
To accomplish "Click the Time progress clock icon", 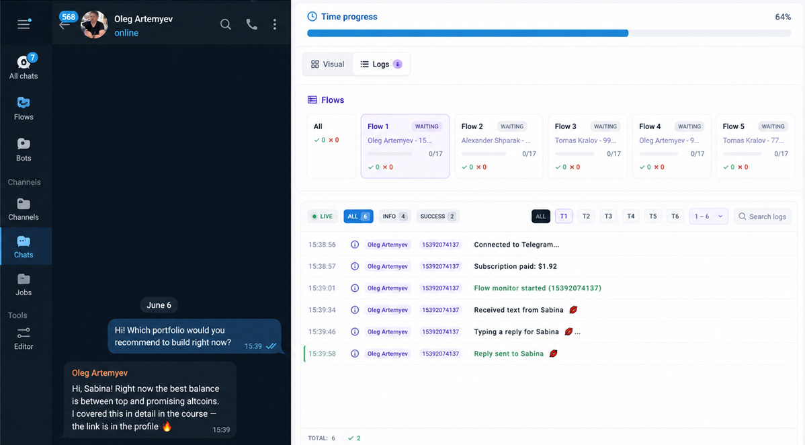I will point(312,16).
